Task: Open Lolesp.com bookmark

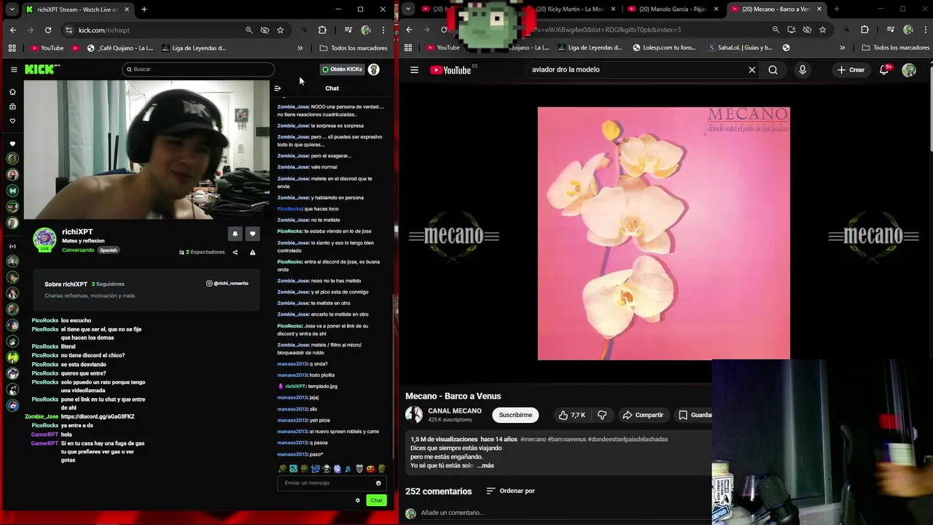Action: pos(663,48)
